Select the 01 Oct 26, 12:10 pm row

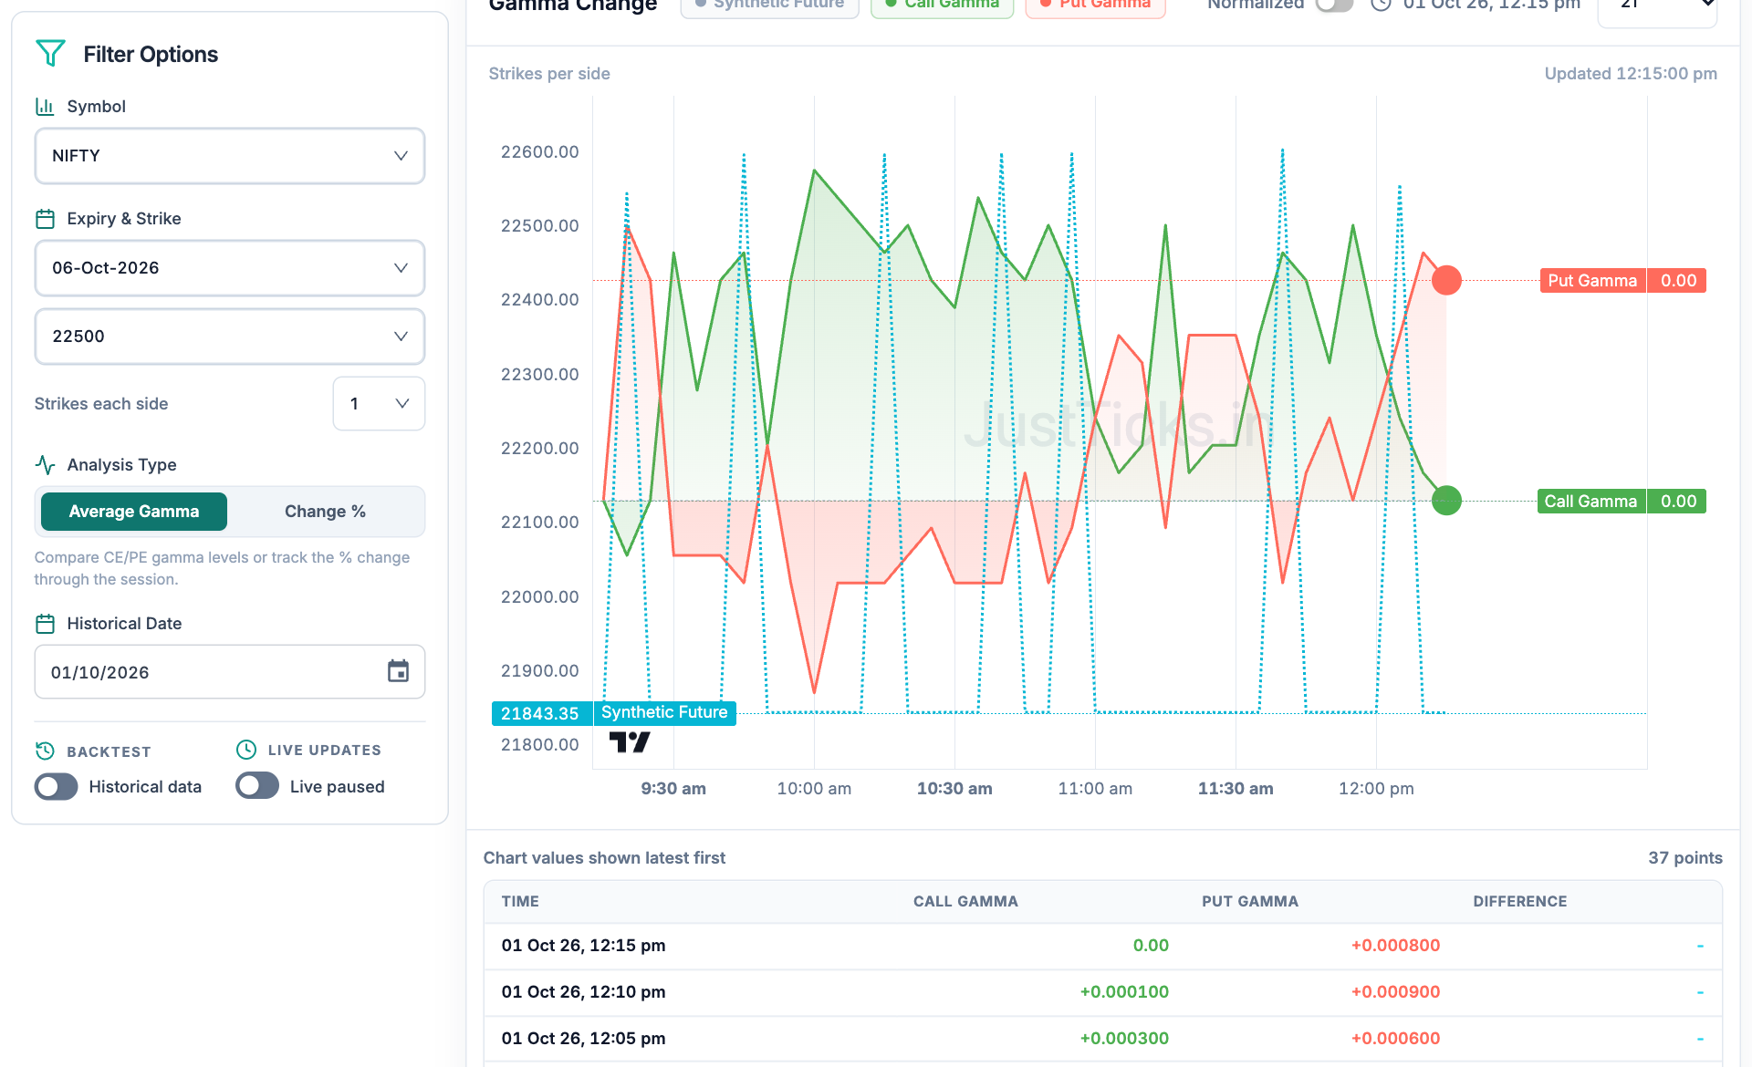pos(1102,992)
